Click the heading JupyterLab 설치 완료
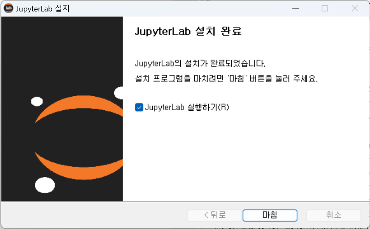The image size is (370, 229). 188,31
